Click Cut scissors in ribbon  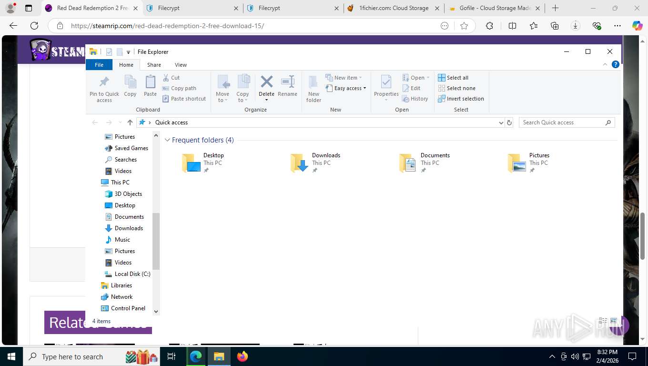pyautogui.click(x=171, y=78)
